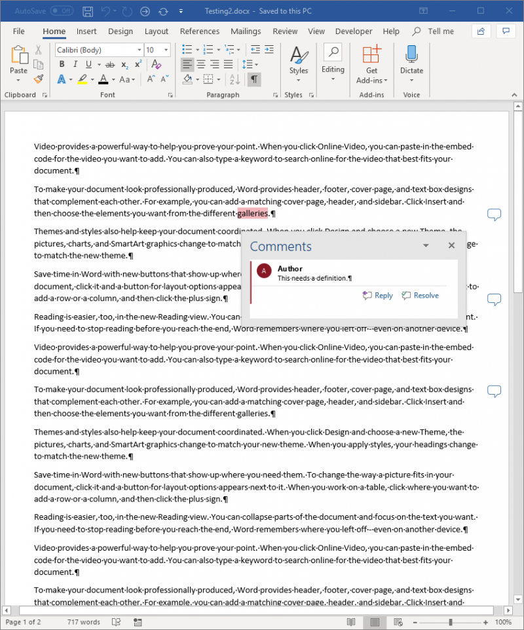Open the font name dropdown (Calibri Body)

(x=140, y=50)
